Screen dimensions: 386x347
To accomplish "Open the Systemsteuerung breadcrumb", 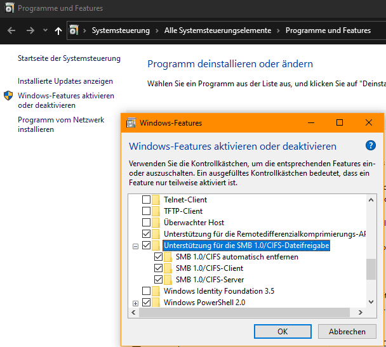I will coord(121,30).
